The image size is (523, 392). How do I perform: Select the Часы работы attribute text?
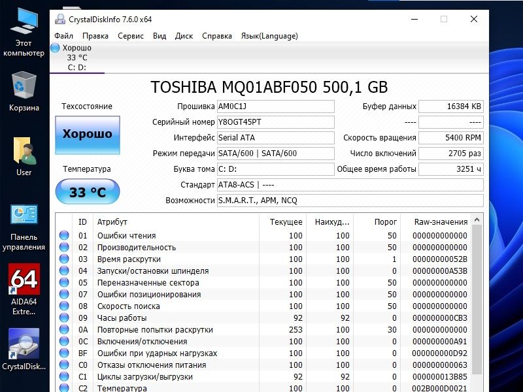(122, 318)
